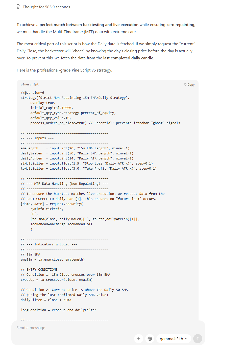Click the 'lookahead=barmerge.lookahead_off' line
This screenshot has width=244, height=348.
pos(61,224)
